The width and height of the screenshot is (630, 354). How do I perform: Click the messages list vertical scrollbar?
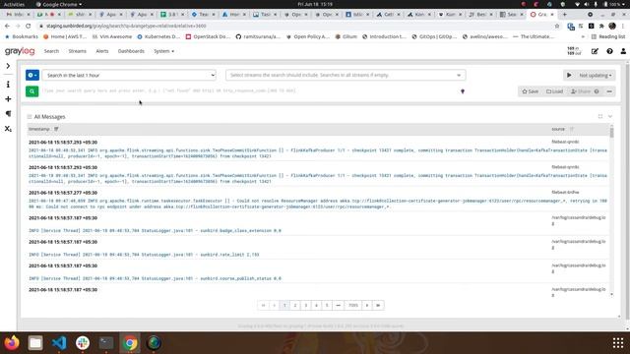coord(612,132)
